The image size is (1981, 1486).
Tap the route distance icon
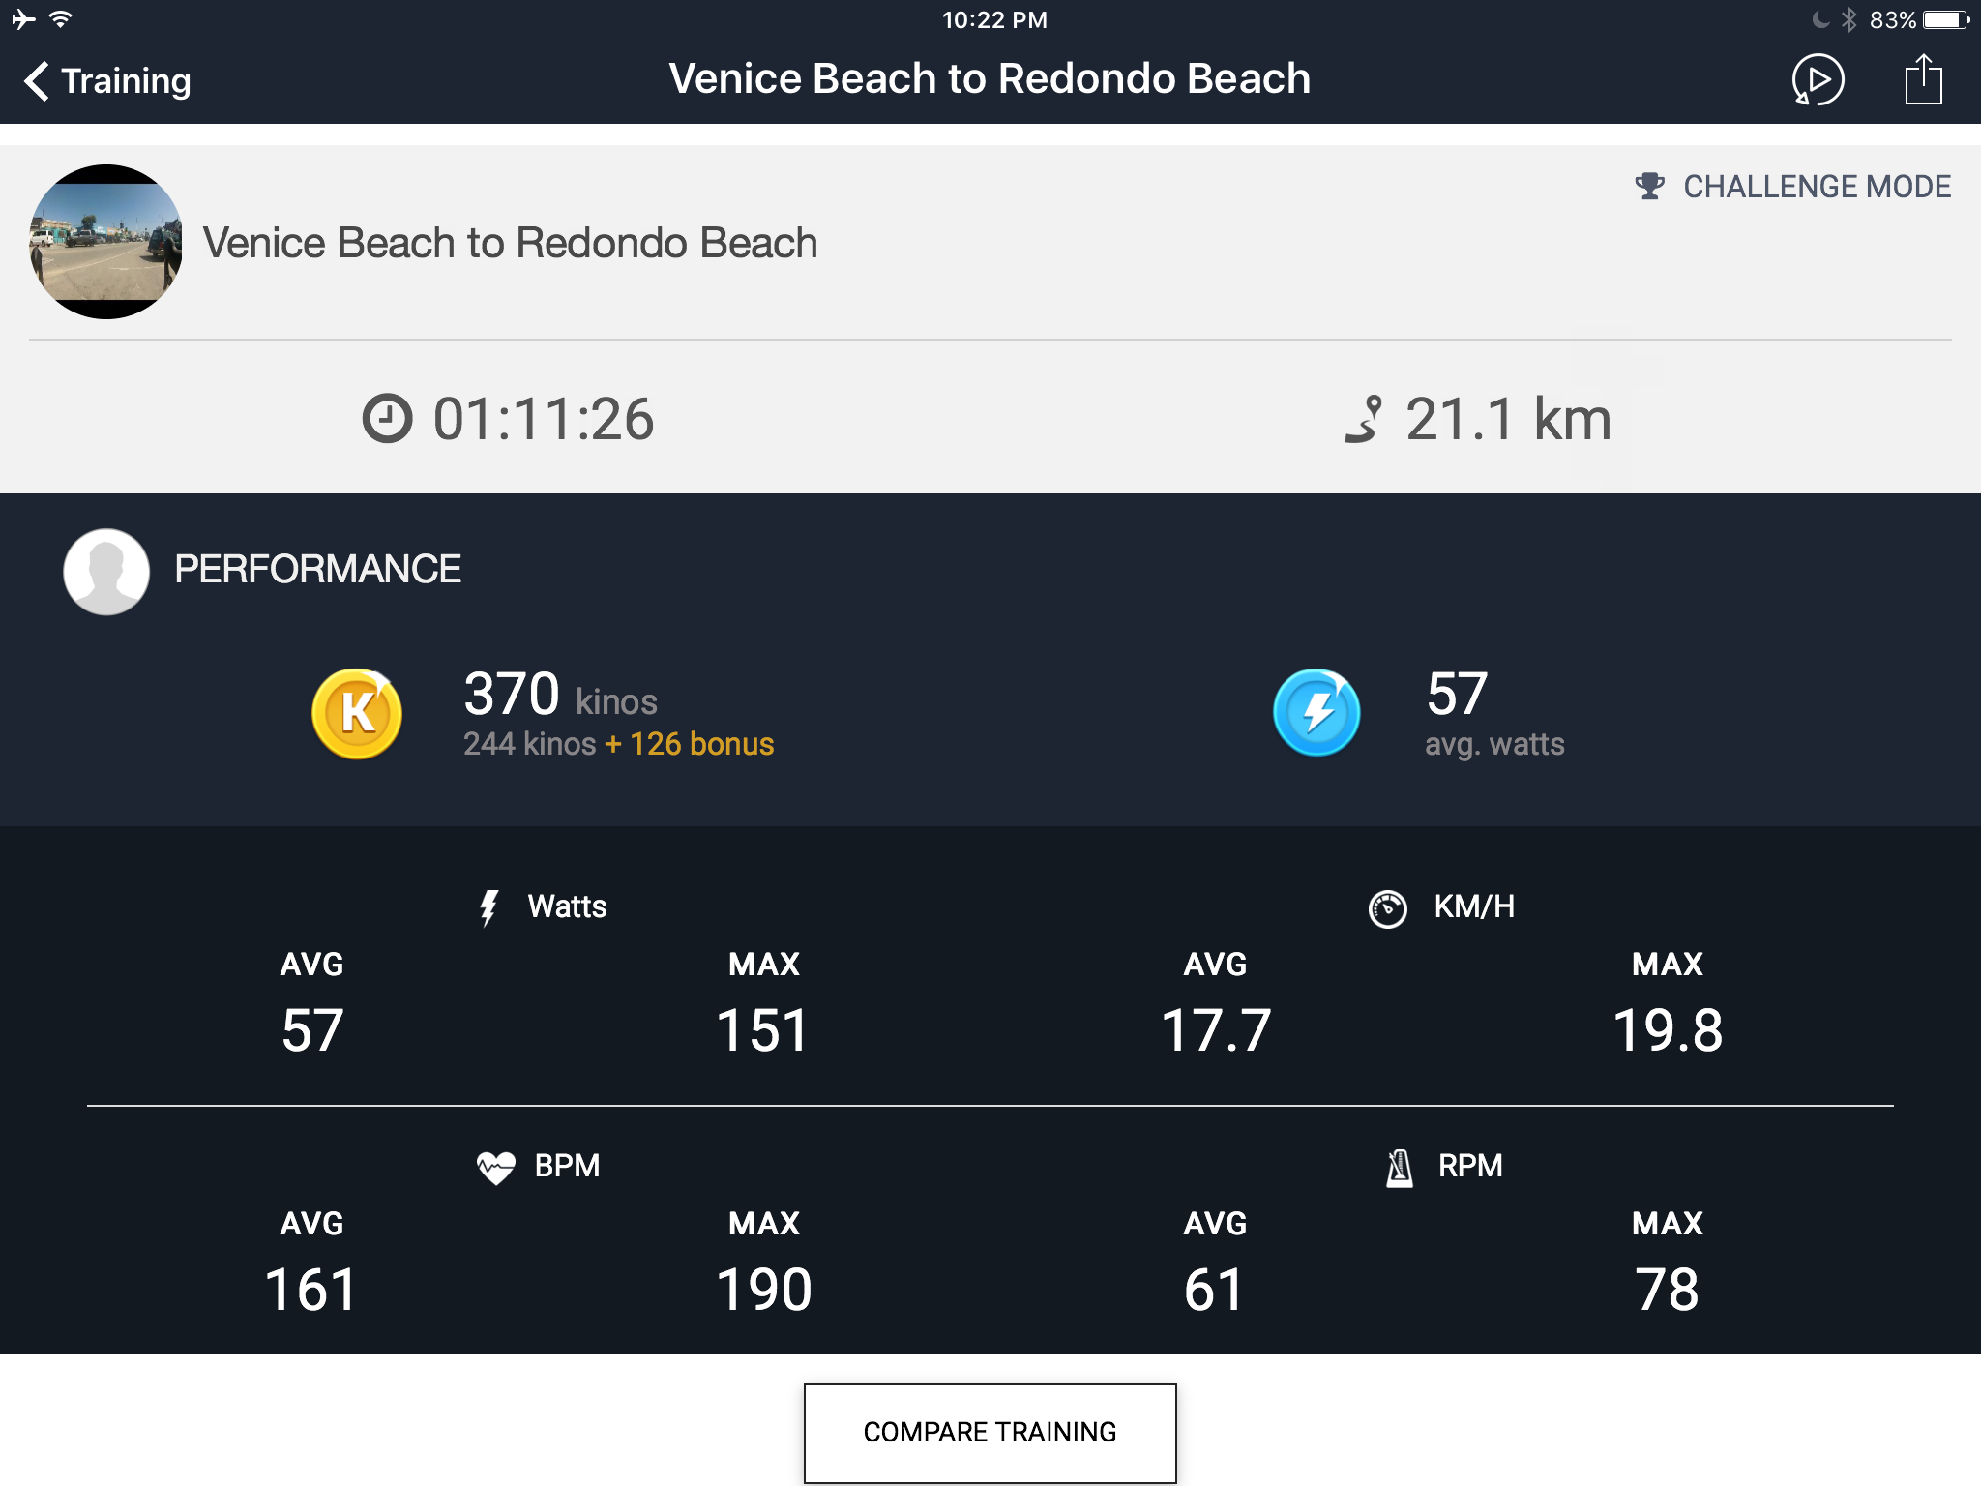1365,419
